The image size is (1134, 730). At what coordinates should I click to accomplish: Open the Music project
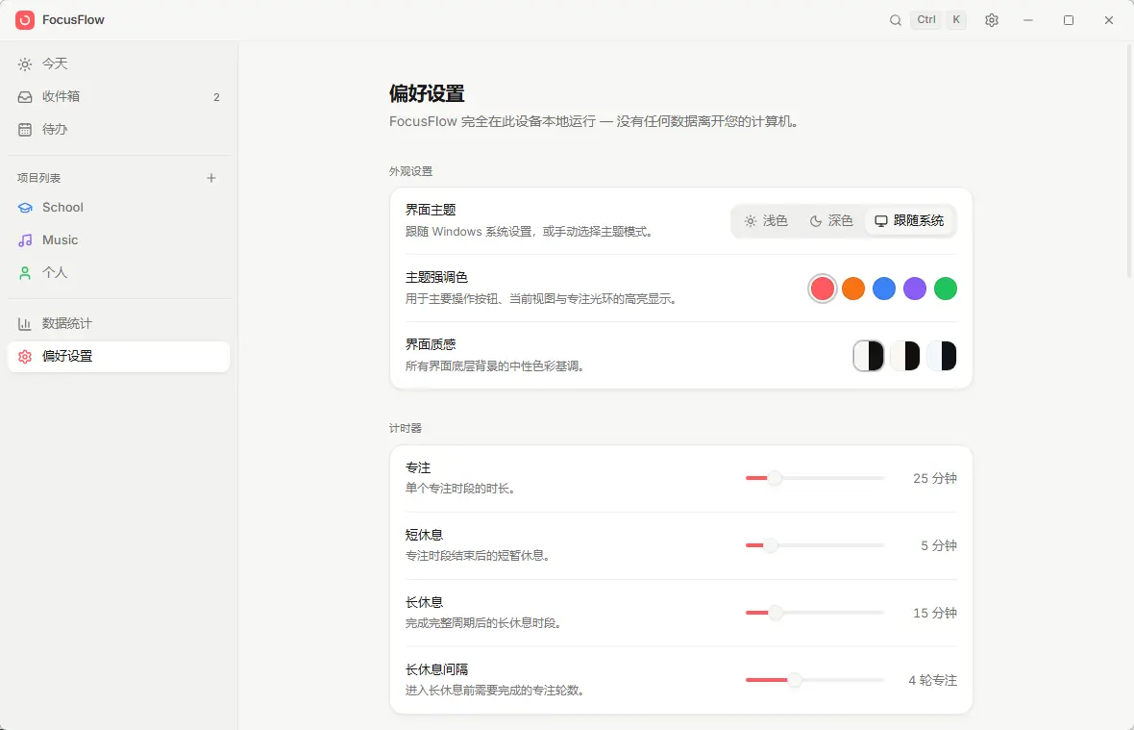118,240
